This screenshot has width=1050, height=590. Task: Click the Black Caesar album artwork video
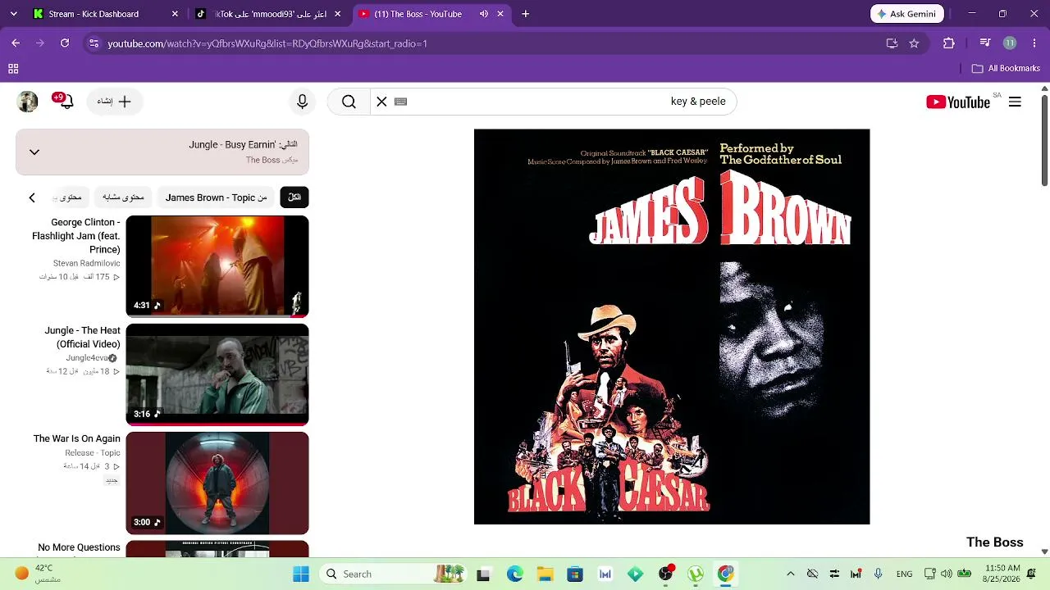[672, 326]
